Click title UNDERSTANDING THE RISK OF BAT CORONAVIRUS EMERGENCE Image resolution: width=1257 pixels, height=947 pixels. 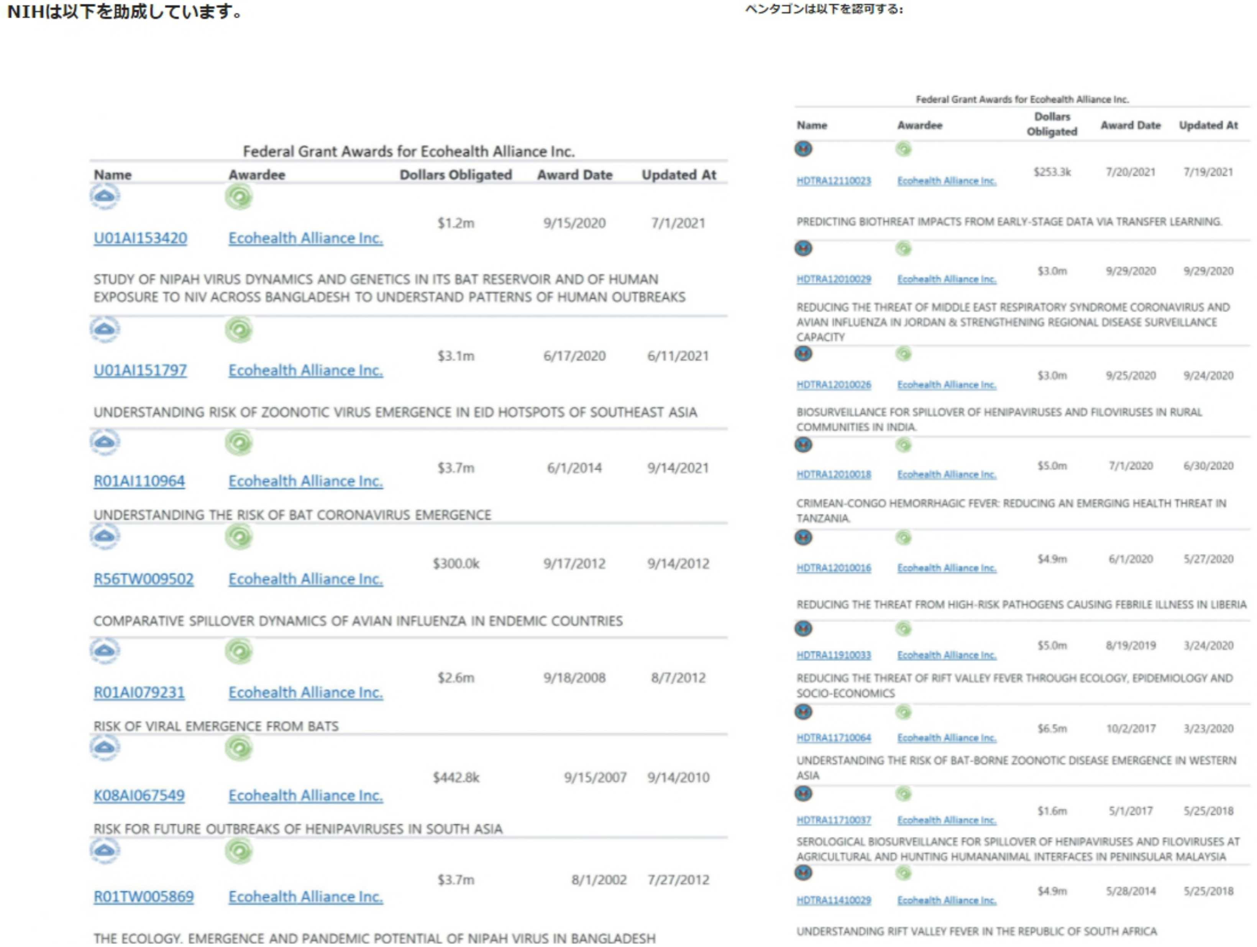coord(293,515)
